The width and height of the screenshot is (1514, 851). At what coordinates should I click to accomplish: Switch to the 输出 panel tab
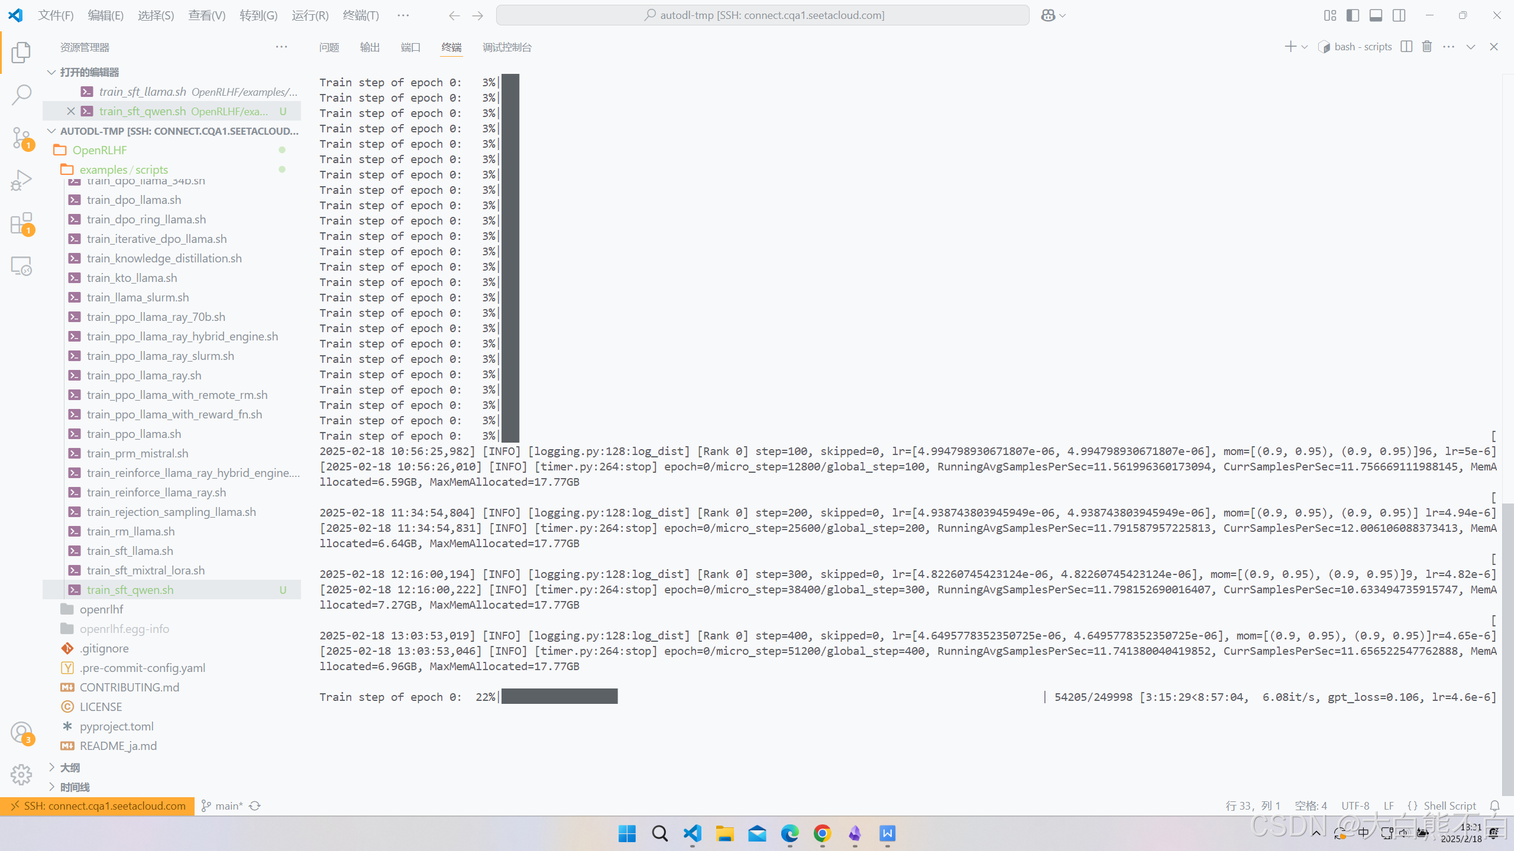tap(370, 47)
